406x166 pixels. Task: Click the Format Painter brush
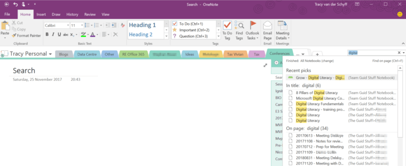click(x=14, y=35)
